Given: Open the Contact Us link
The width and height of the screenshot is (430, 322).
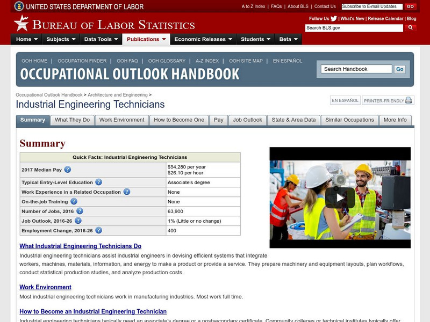Looking at the screenshot, I should 325,6.
